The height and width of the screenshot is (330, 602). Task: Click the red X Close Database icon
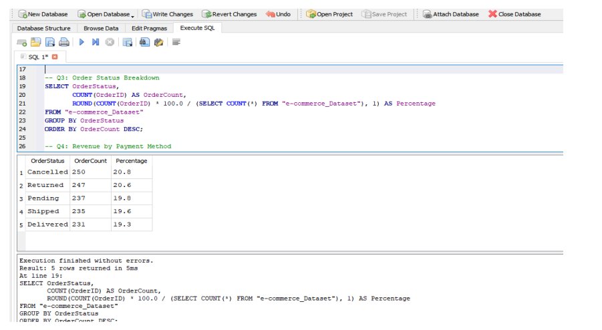click(x=492, y=14)
